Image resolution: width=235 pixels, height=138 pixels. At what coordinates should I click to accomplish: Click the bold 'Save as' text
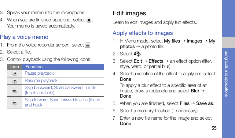click(204, 103)
